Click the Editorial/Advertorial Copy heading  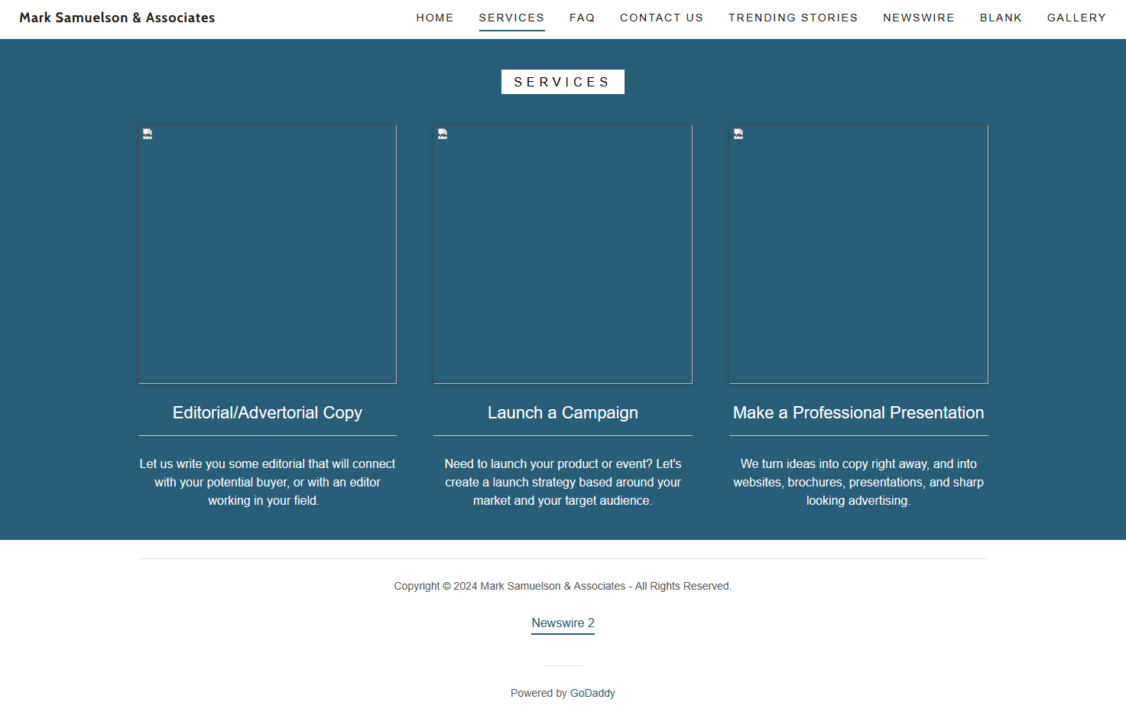[x=268, y=413]
